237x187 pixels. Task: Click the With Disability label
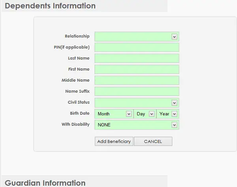tap(75, 124)
